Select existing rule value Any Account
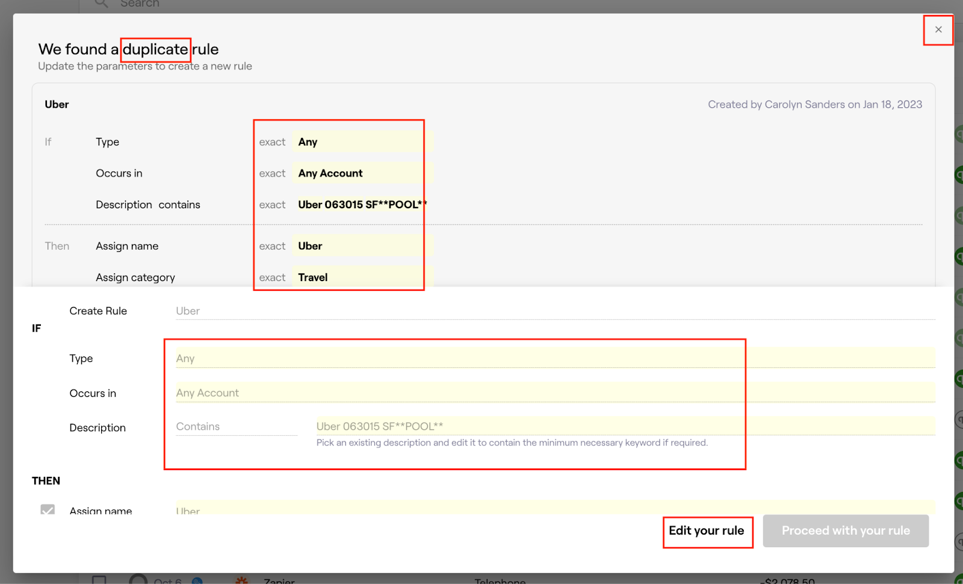This screenshot has width=963, height=584. click(x=363, y=173)
